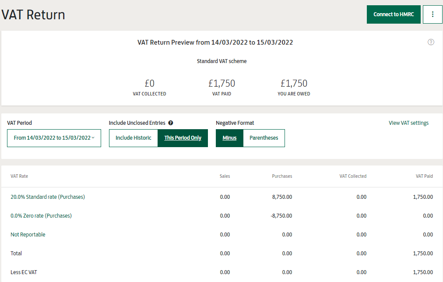
Task: Click the Purchases column header
Action: pos(282,176)
